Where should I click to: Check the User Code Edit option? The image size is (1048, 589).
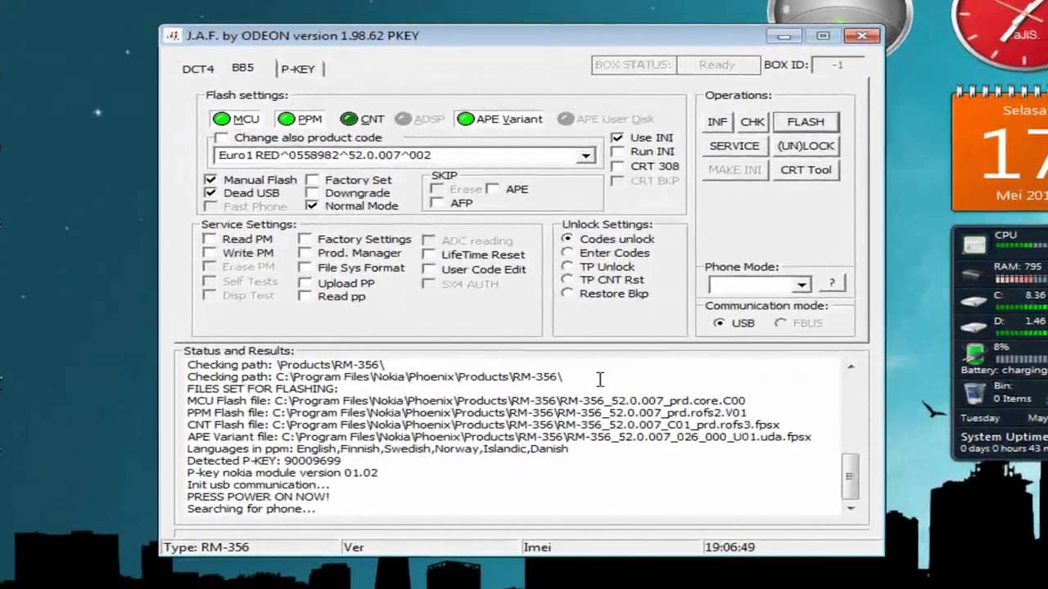click(428, 269)
